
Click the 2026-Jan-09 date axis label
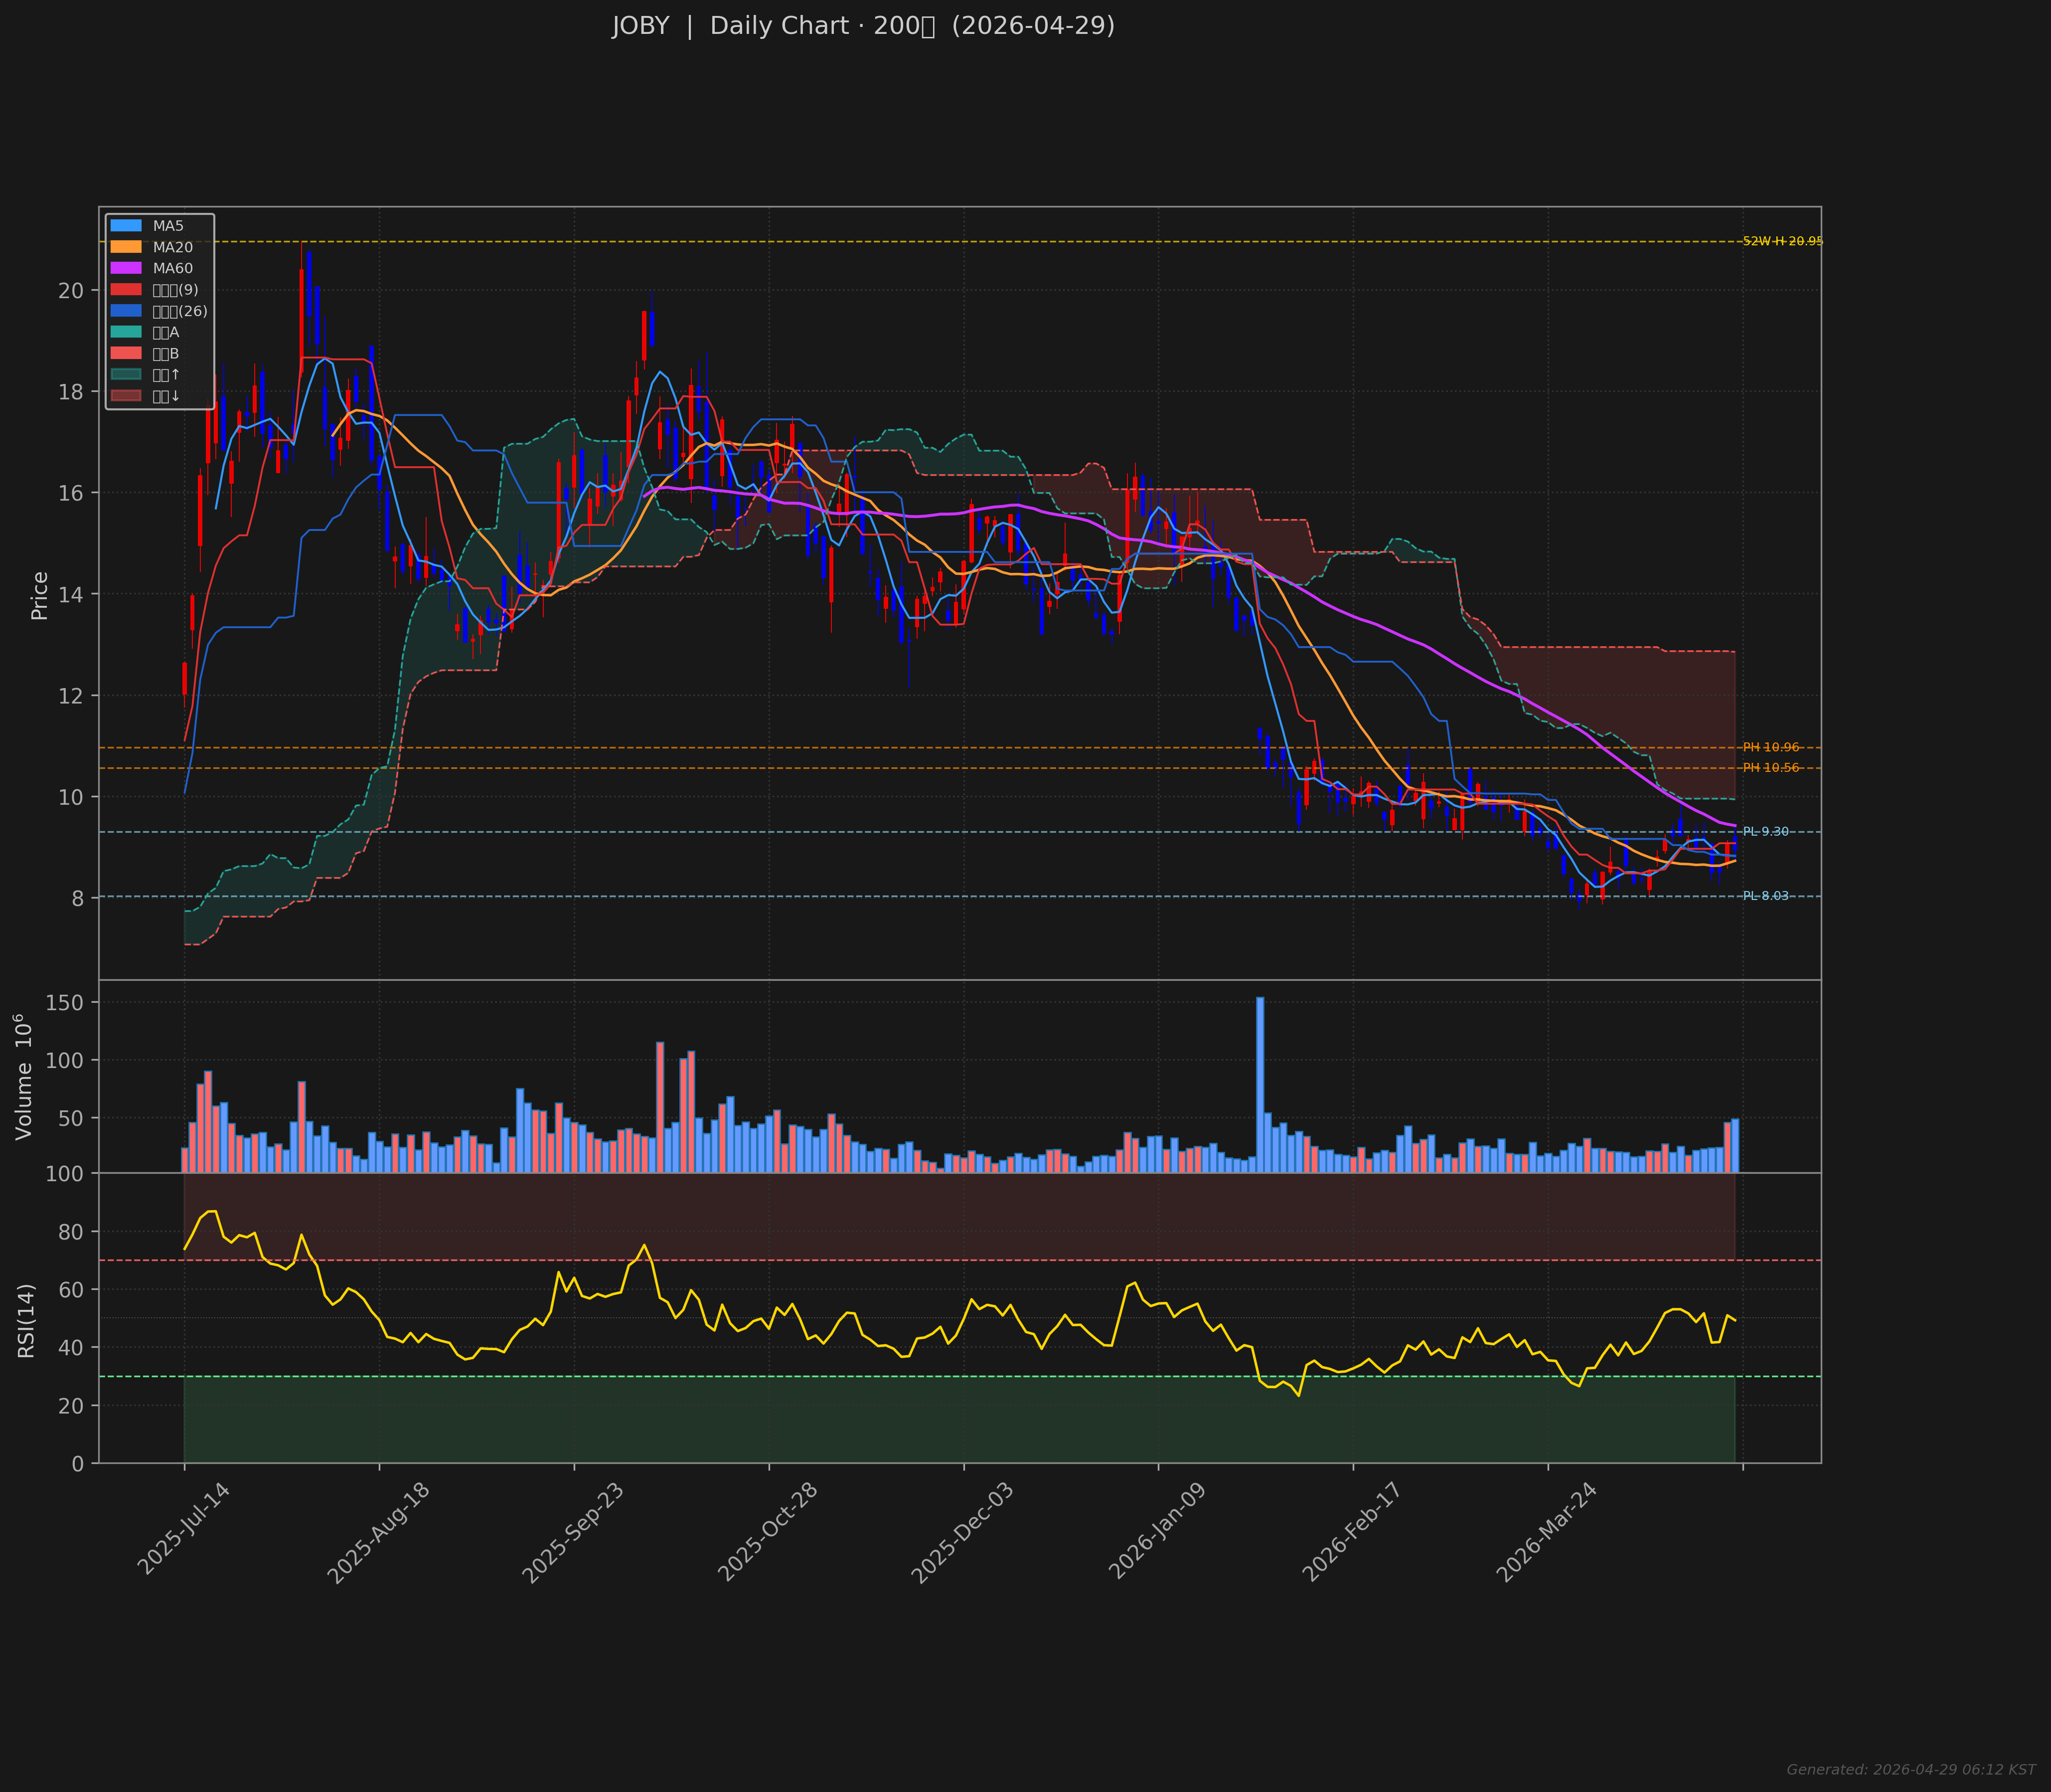pyautogui.click(x=1157, y=1532)
